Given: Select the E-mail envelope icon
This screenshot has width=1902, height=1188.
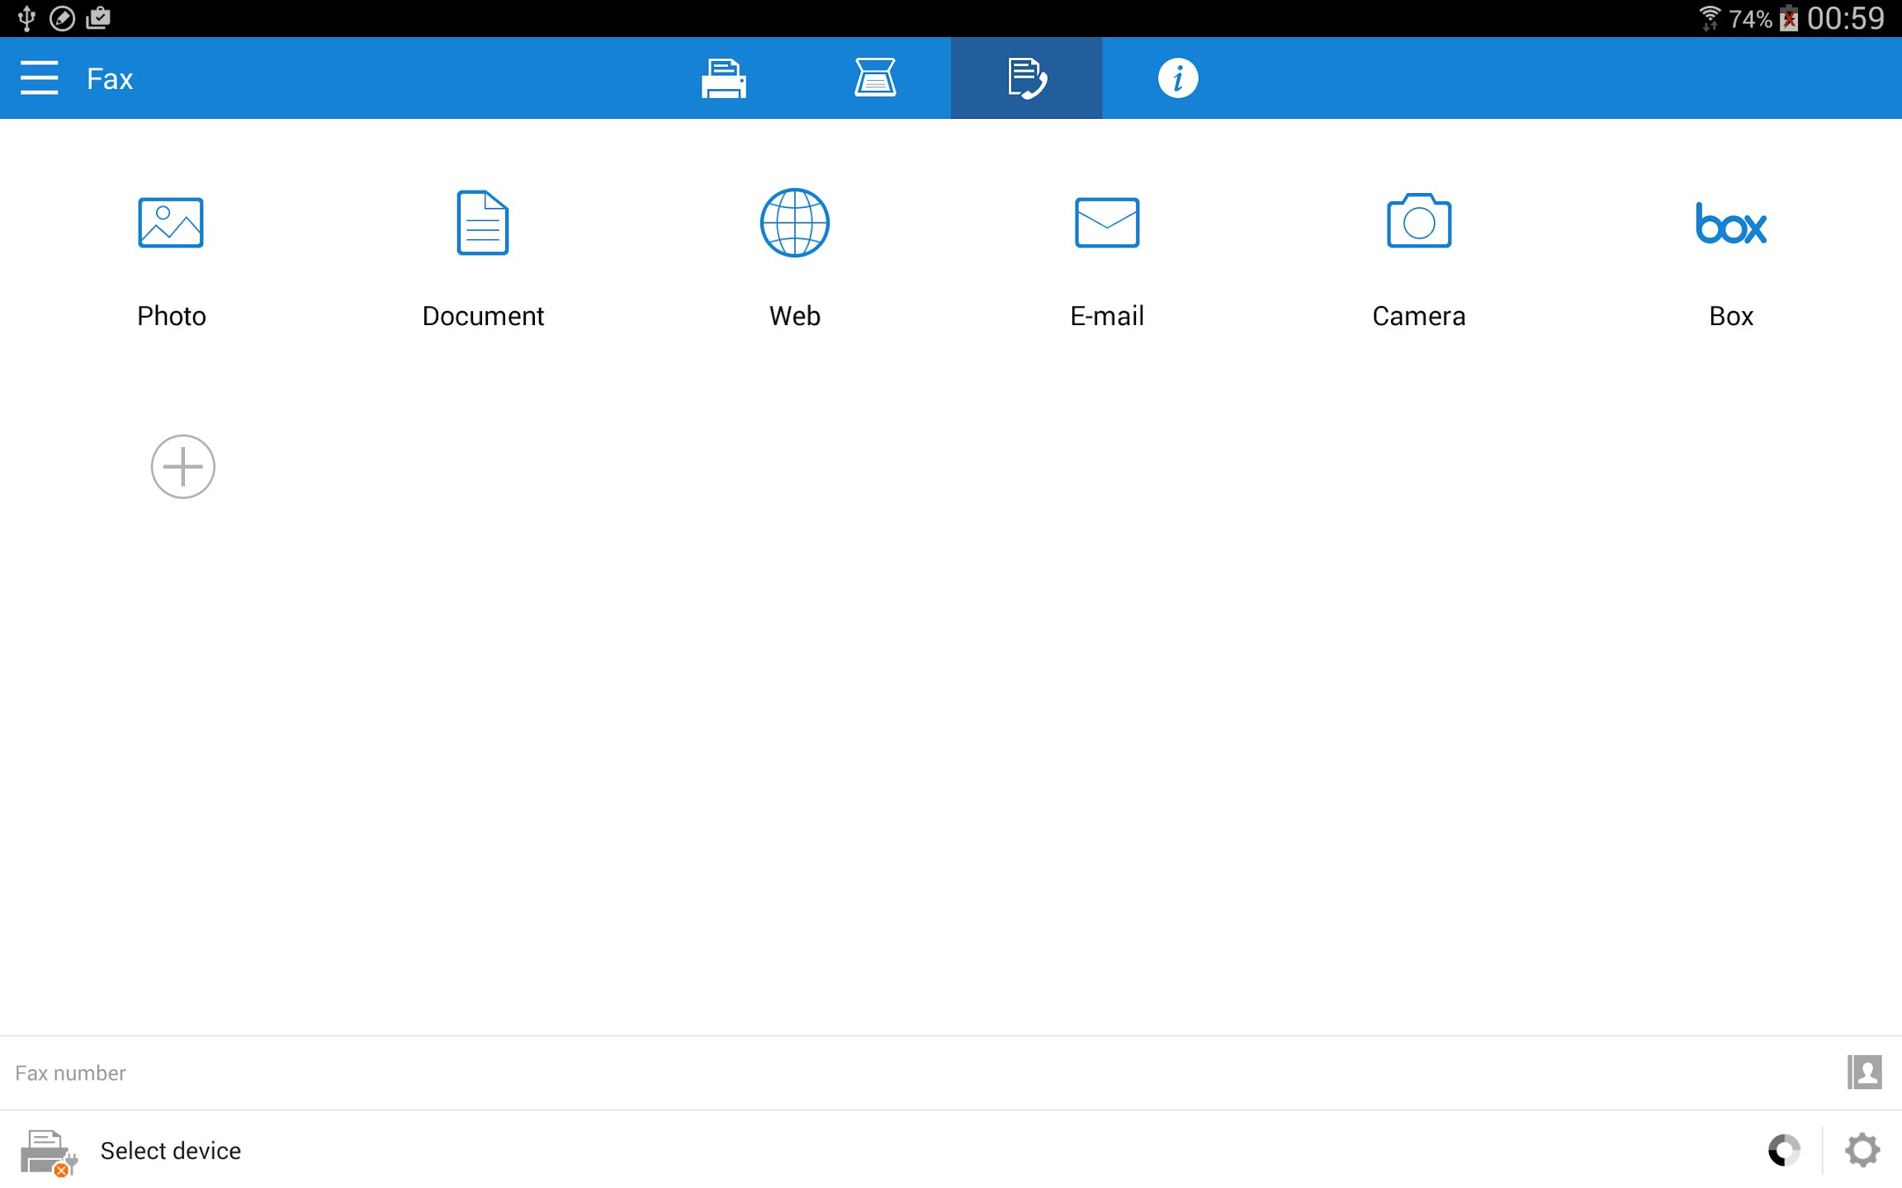Looking at the screenshot, I should coord(1106,224).
